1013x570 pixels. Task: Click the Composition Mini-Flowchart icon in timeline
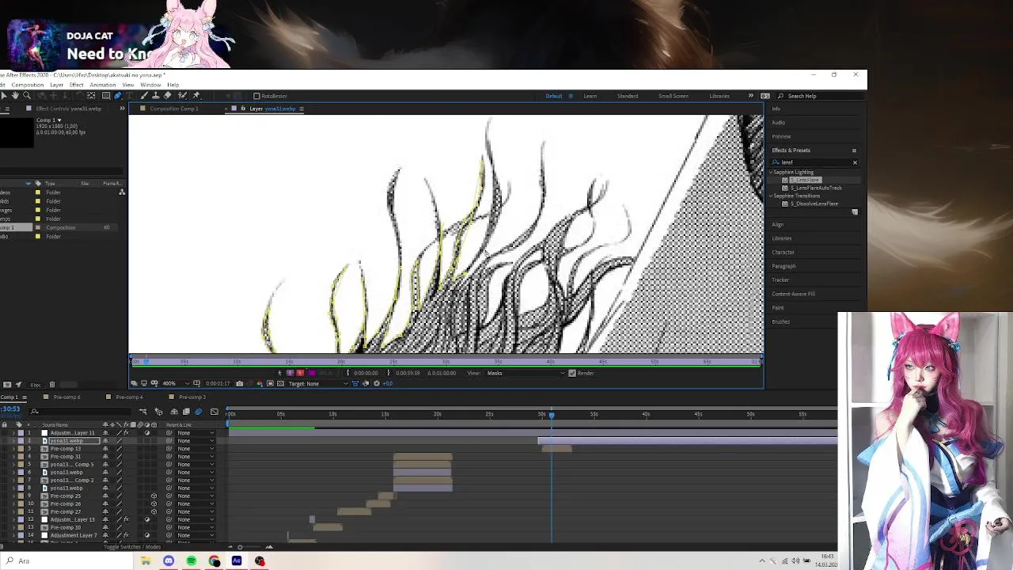[142, 411]
